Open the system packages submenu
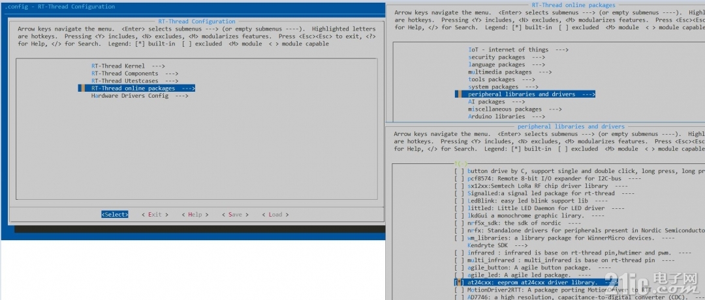 [503, 87]
